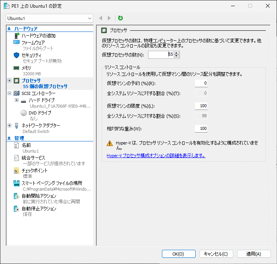Image resolution: width=277 pixels, height=264 pixels.
Task: Click the C:¥ProgramData paging path text
Action: click(x=57, y=189)
